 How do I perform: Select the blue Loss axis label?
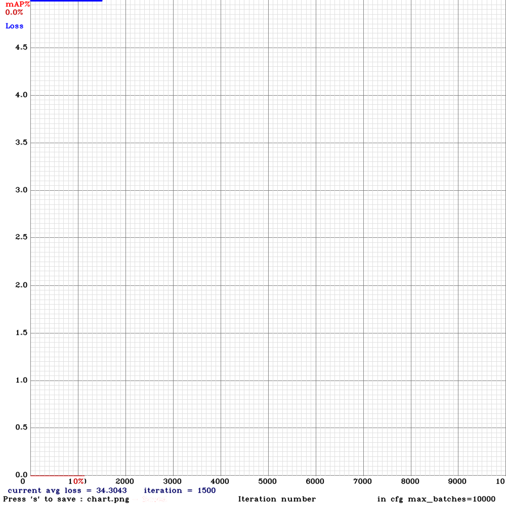(14, 26)
